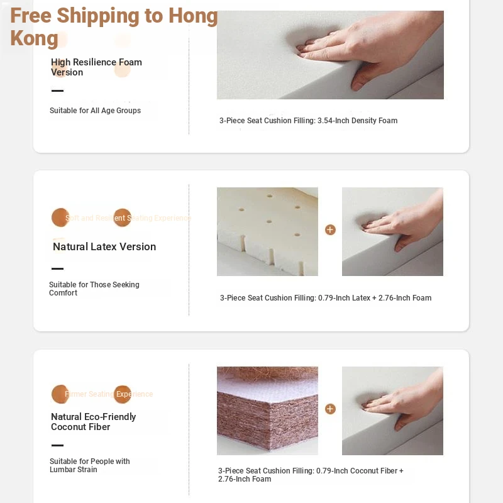This screenshot has width=503, height=503.
Task: Select the 'Natural Latex Version' heading
Action: (x=104, y=246)
